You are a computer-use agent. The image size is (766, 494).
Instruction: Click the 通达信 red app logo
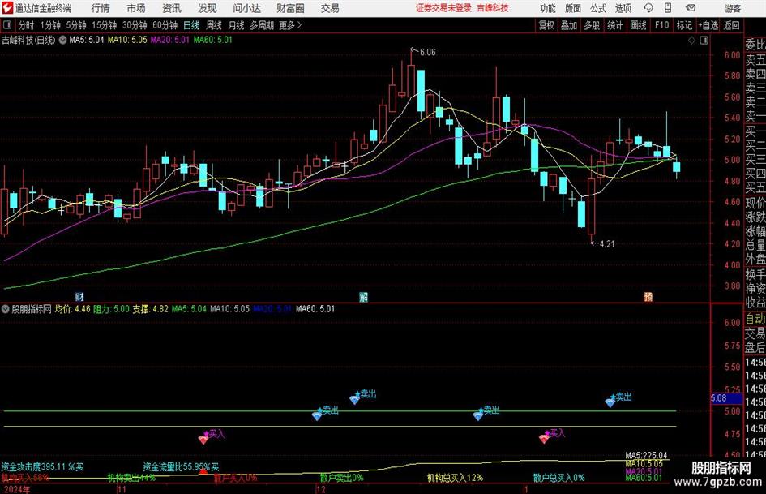(x=7, y=8)
